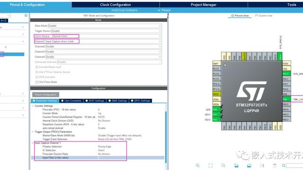Open the Channel2 mode dropdown
The width and height of the screenshot is (303, 170).
[103, 46]
